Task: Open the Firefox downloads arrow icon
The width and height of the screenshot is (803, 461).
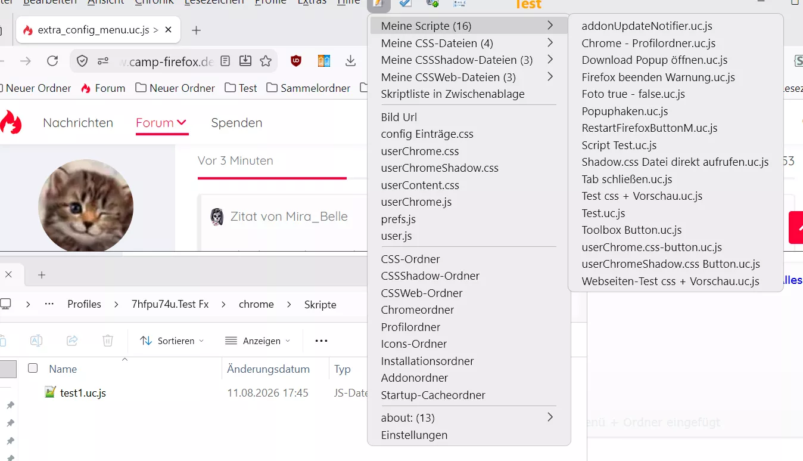Action: (351, 61)
